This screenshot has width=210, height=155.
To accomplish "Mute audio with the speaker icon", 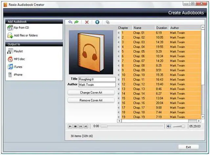I will coord(169,126).
